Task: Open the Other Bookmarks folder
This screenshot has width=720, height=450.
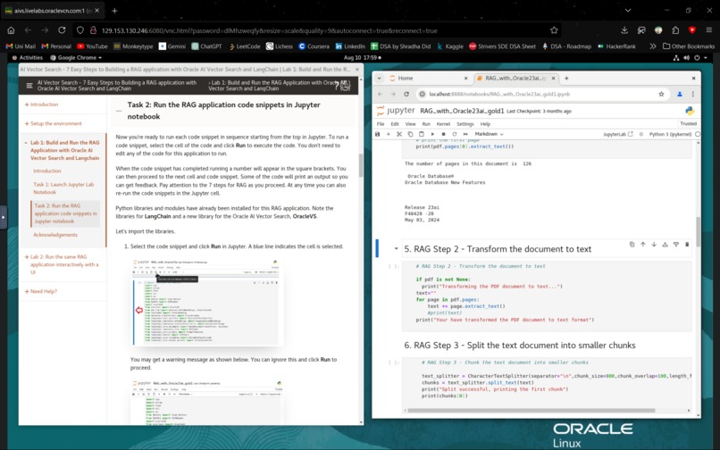Action: coord(689,46)
